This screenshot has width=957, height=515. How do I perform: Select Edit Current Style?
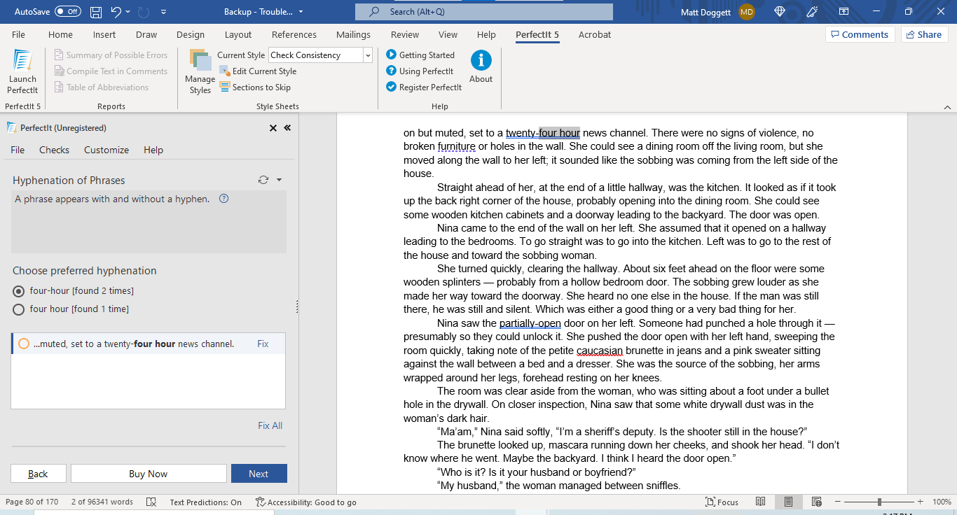click(x=263, y=71)
